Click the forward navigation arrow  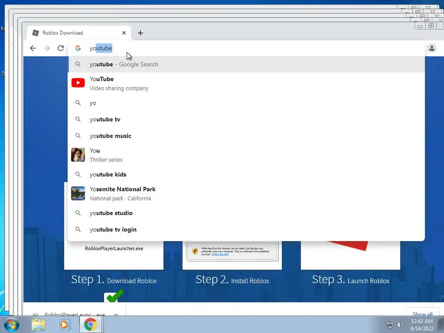pyautogui.click(x=47, y=48)
